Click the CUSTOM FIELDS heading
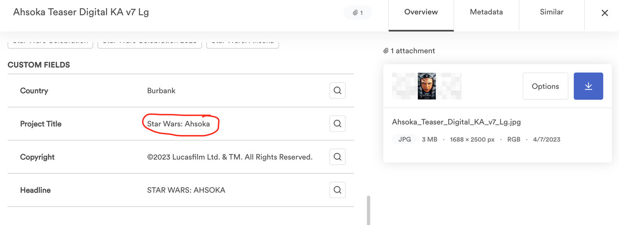 click(x=39, y=65)
